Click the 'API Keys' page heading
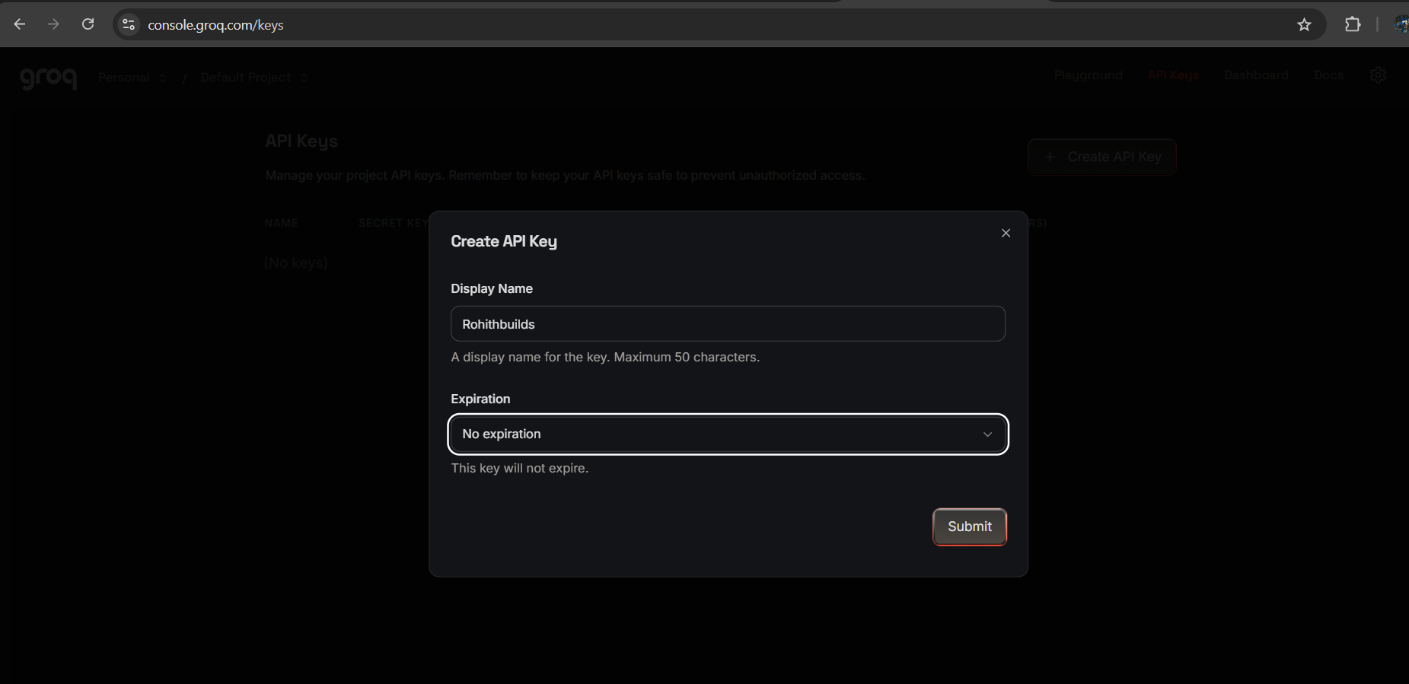The height and width of the screenshot is (684, 1409). tap(301, 142)
